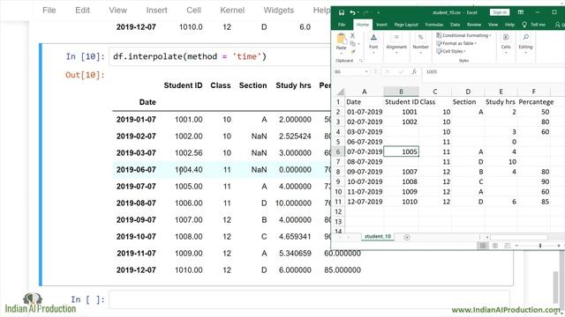Click the Paste clipboard icon
This screenshot has height=317, width=565.
click(x=341, y=39)
